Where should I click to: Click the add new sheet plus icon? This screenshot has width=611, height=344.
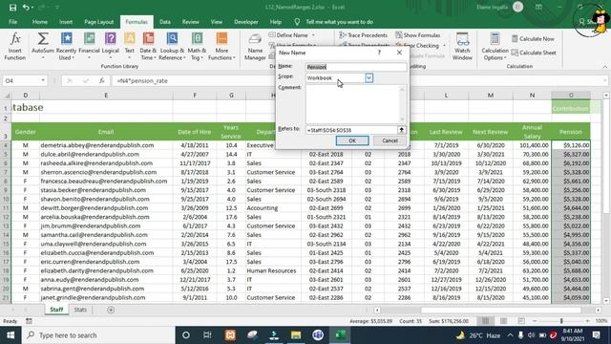pos(111,310)
